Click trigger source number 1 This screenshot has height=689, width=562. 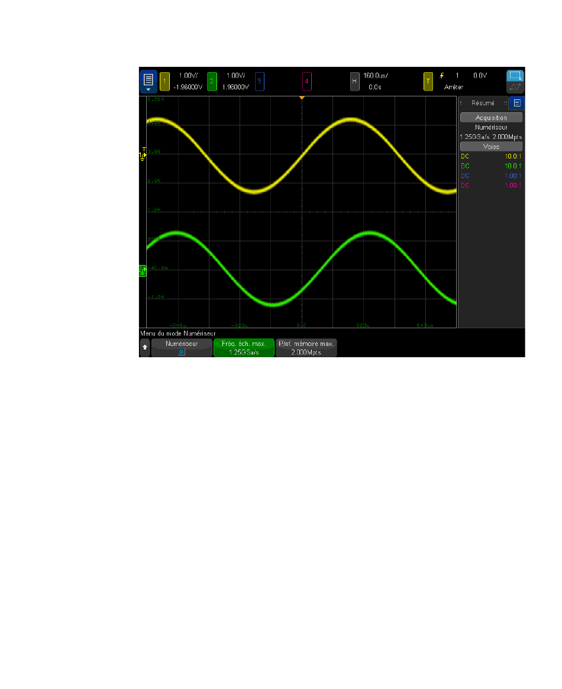coord(457,76)
